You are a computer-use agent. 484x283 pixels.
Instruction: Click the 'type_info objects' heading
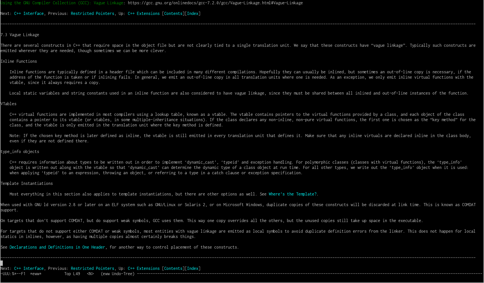[x=20, y=151]
